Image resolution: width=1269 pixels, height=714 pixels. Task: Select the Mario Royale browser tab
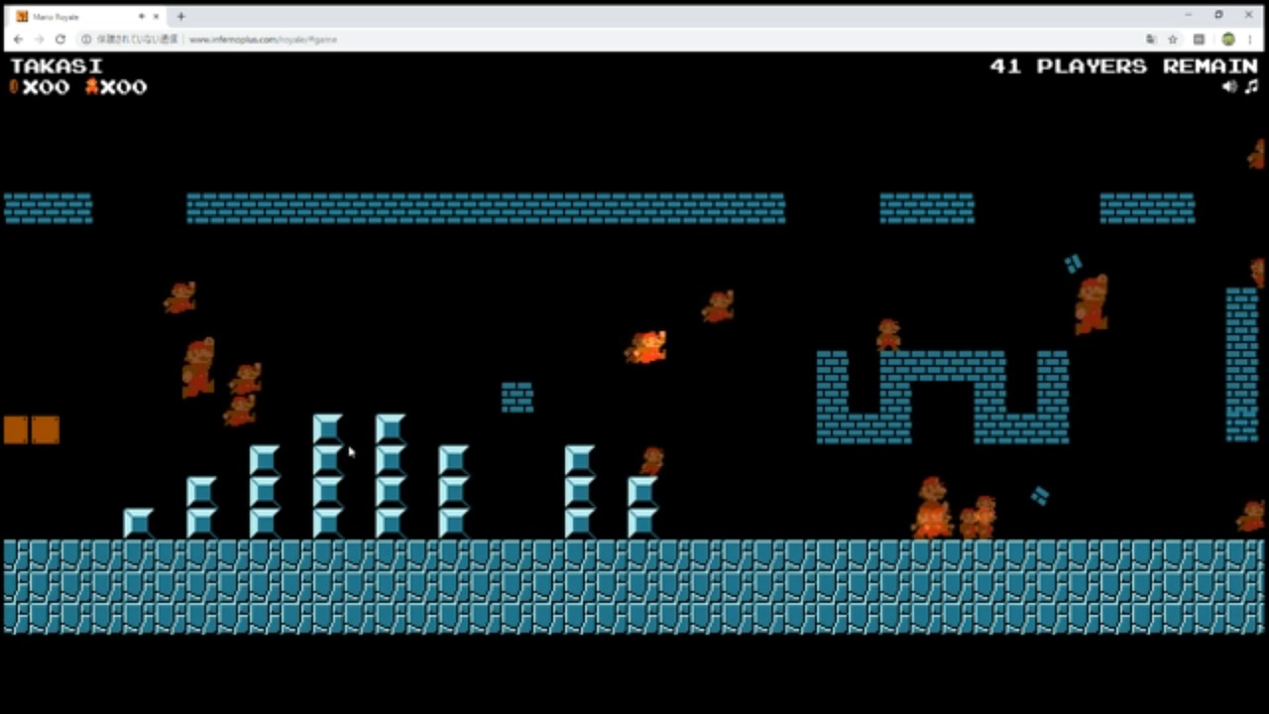(89, 16)
